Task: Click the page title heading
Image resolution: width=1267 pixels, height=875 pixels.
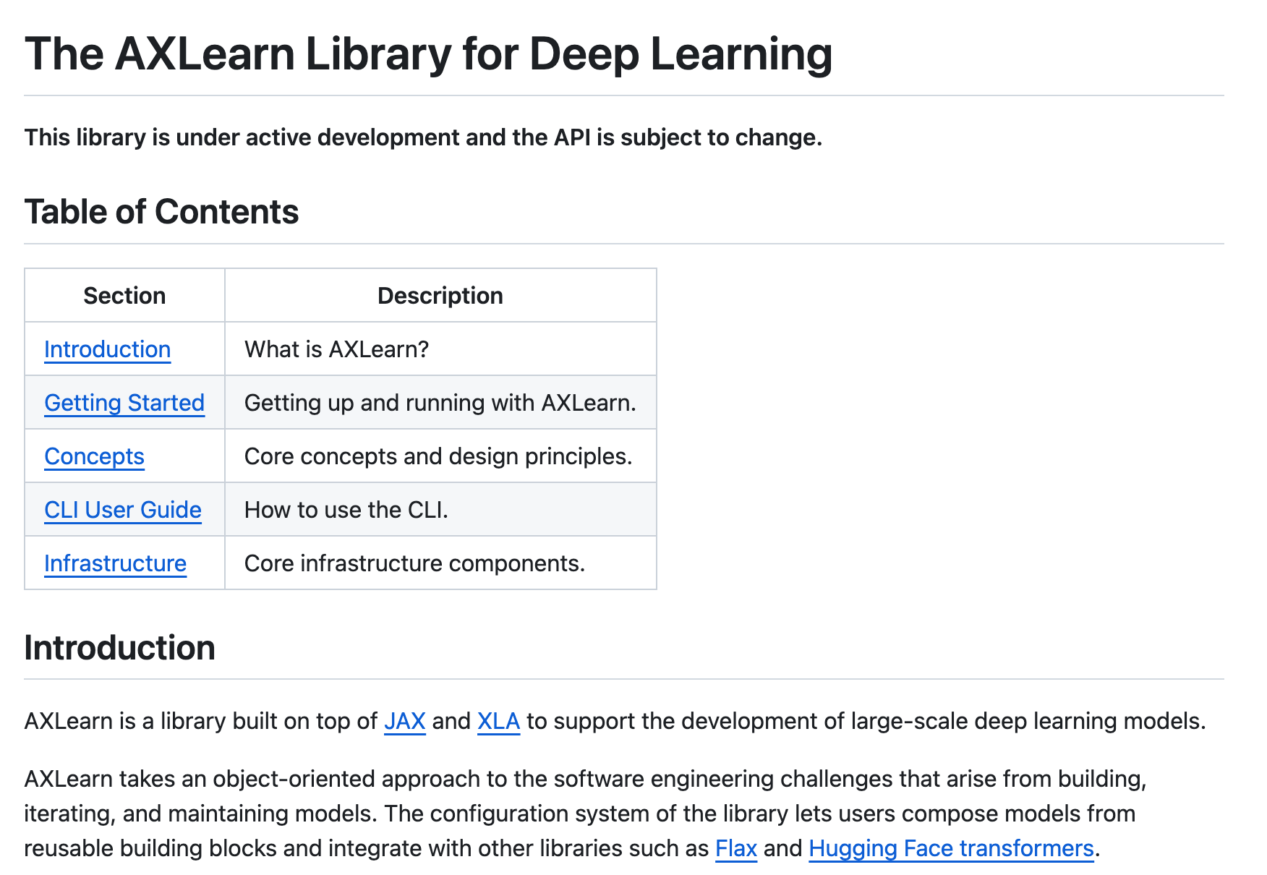Action: 429,53
